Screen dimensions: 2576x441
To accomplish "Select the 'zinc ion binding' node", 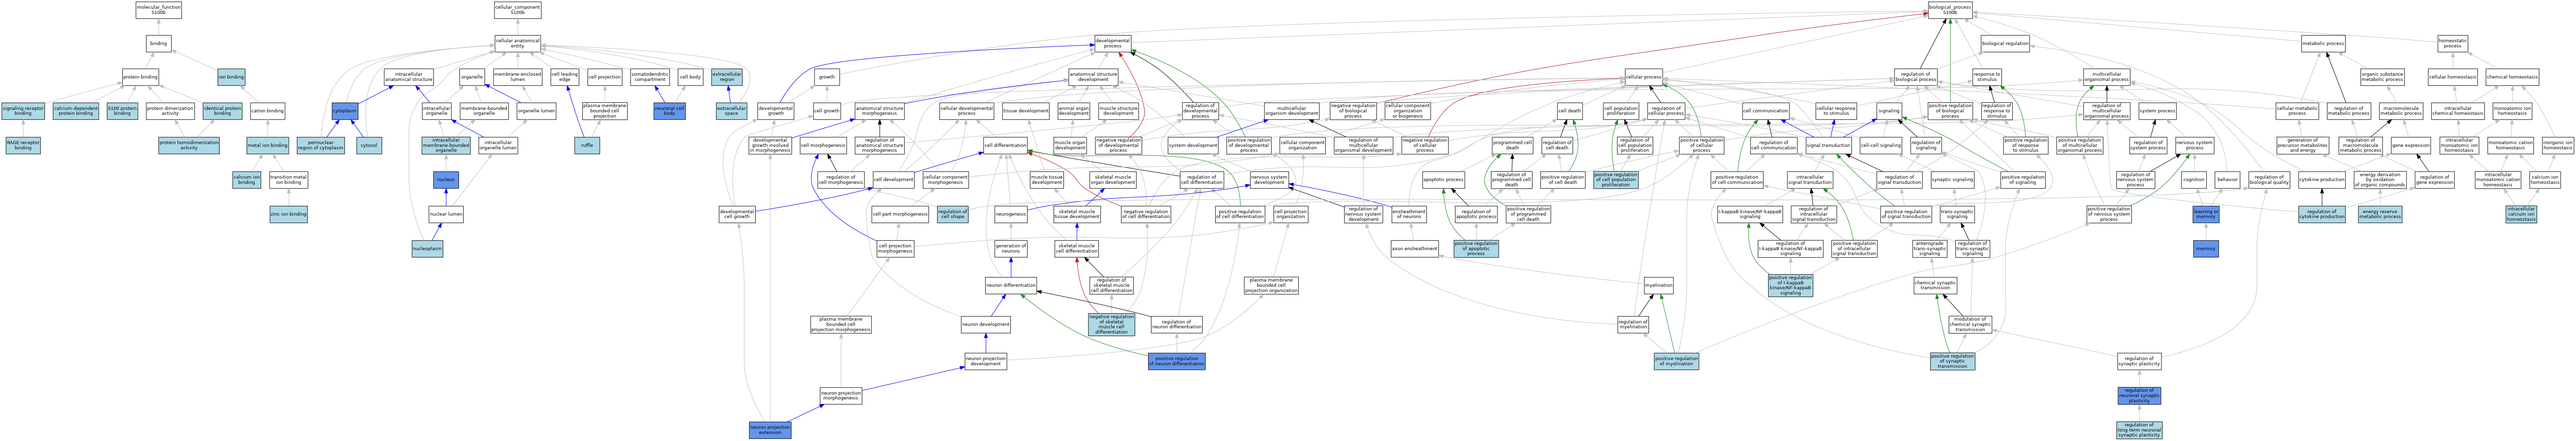I will [x=288, y=215].
